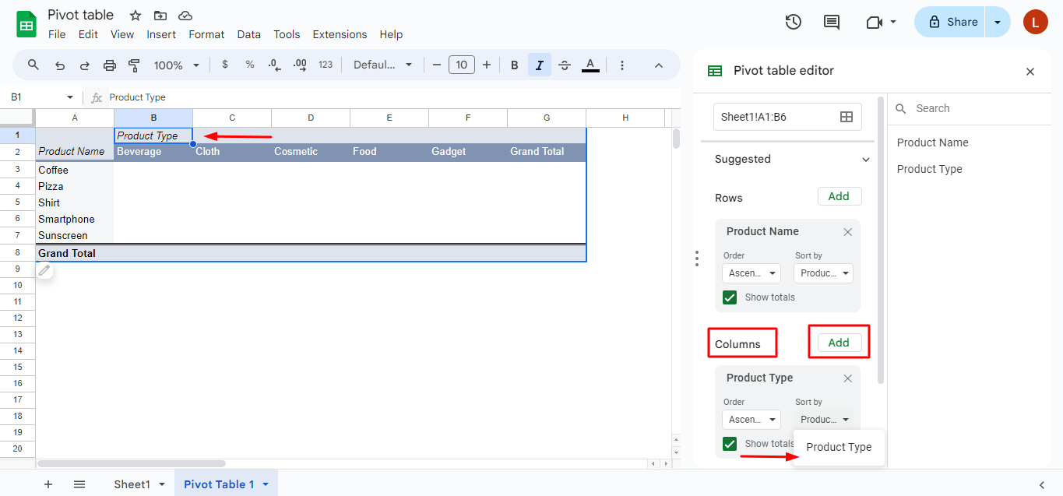Open version history
This screenshot has width=1063, height=496.
[793, 22]
